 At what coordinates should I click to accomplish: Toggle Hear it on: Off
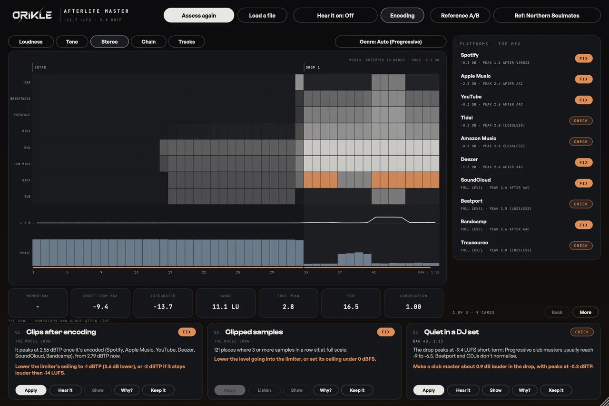[x=335, y=15]
